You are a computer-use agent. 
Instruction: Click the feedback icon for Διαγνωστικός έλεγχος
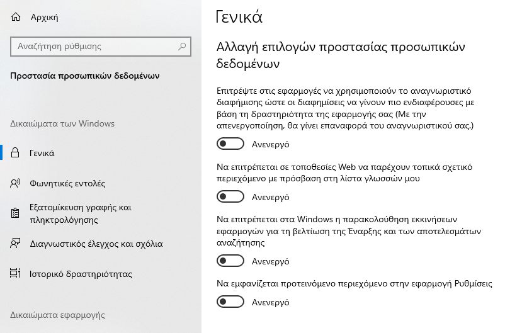point(15,244)
